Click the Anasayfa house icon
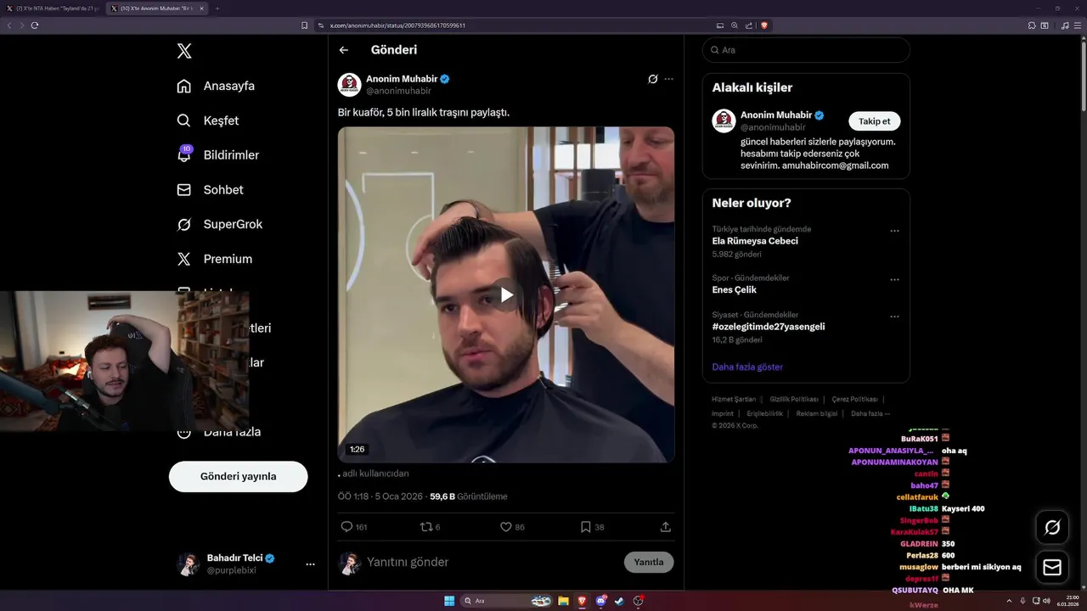Screen dimensions: 1087x611 (x=183, y=86)
